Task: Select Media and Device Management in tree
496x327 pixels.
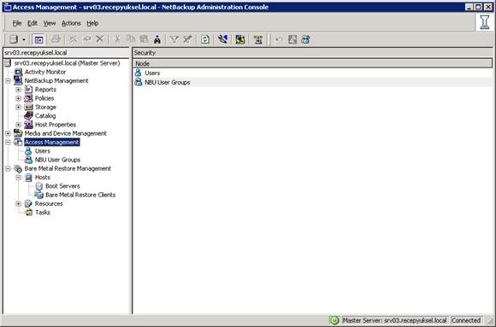Action: (66, 134)
